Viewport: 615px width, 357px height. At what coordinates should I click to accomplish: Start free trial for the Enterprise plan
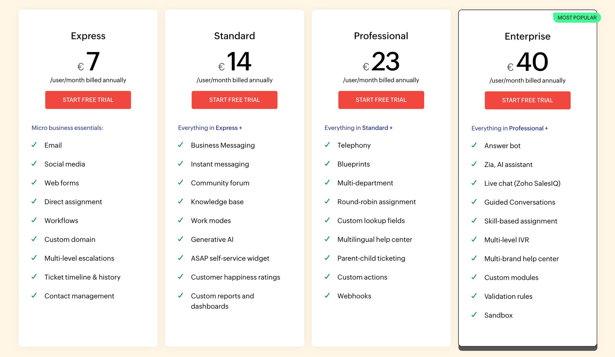pyautogui.click(x=527, y=100)
